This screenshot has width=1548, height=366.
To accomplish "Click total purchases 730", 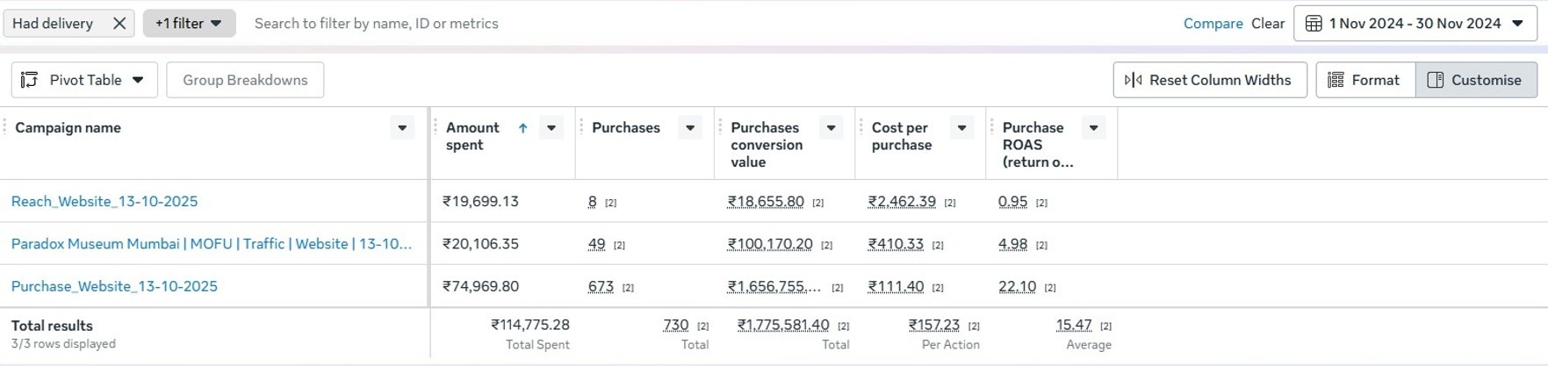I will coord(676,325).
